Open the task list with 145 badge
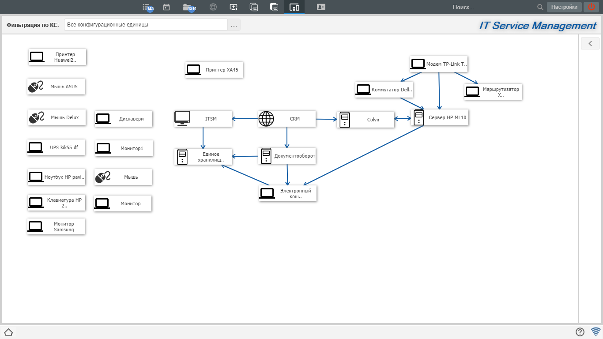This screenshot has width=603, height=339. pos(148,7)
